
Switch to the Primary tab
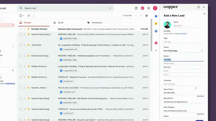(34, 23)
